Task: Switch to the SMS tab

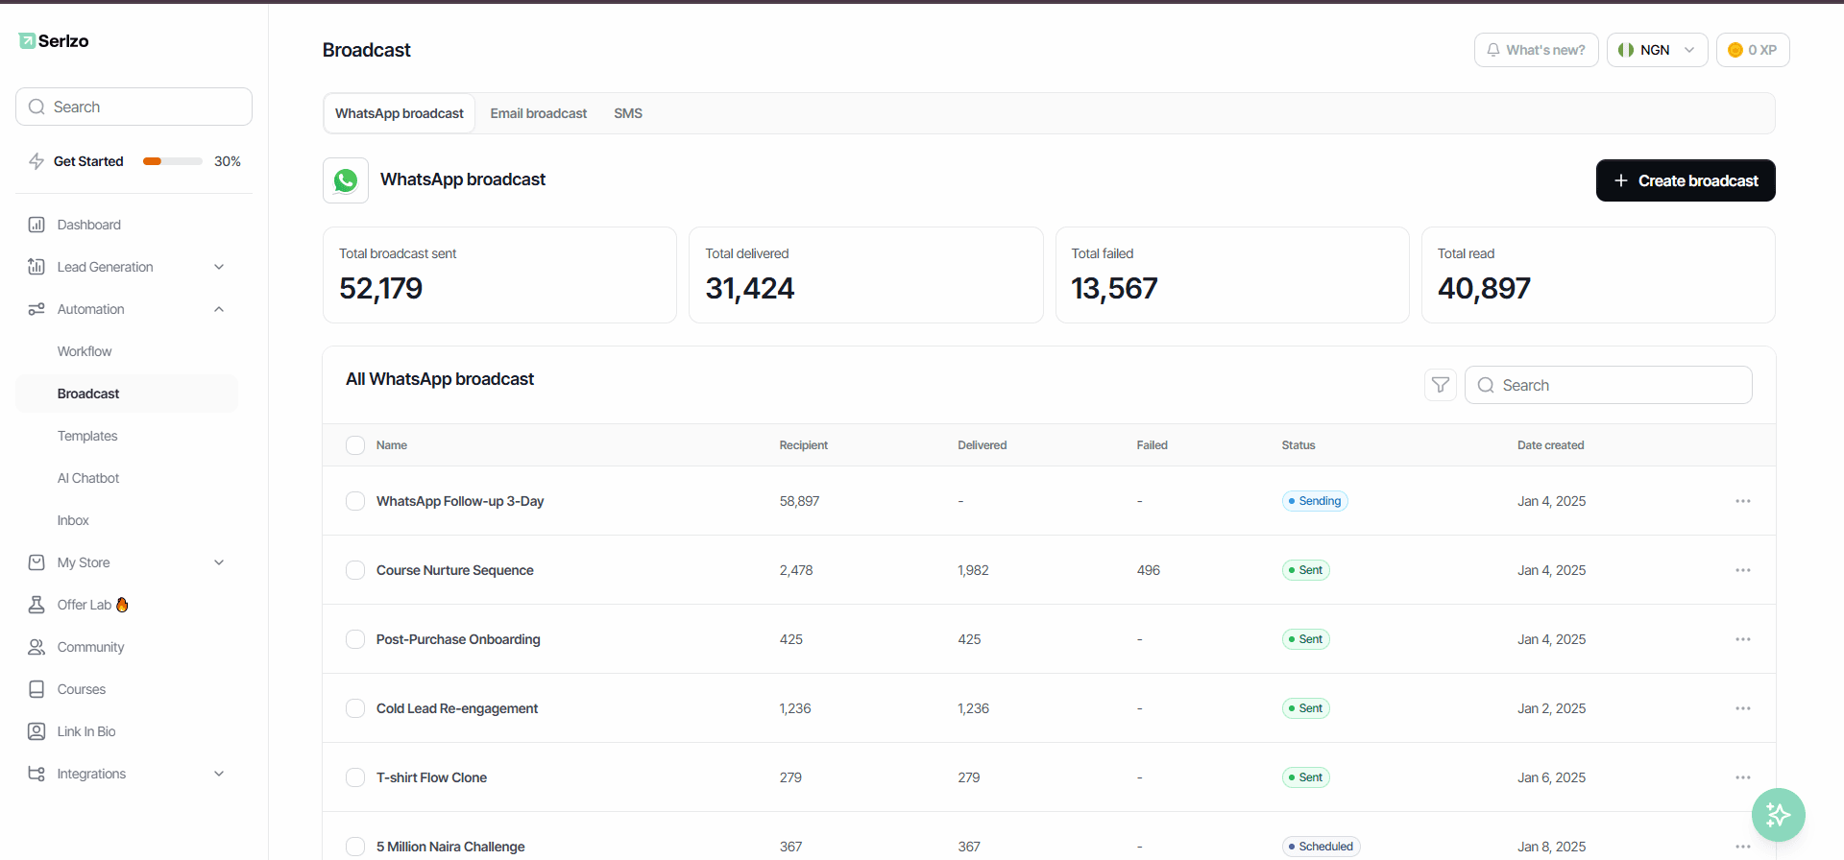Action: pyautogui.click(x=628, y=113)
